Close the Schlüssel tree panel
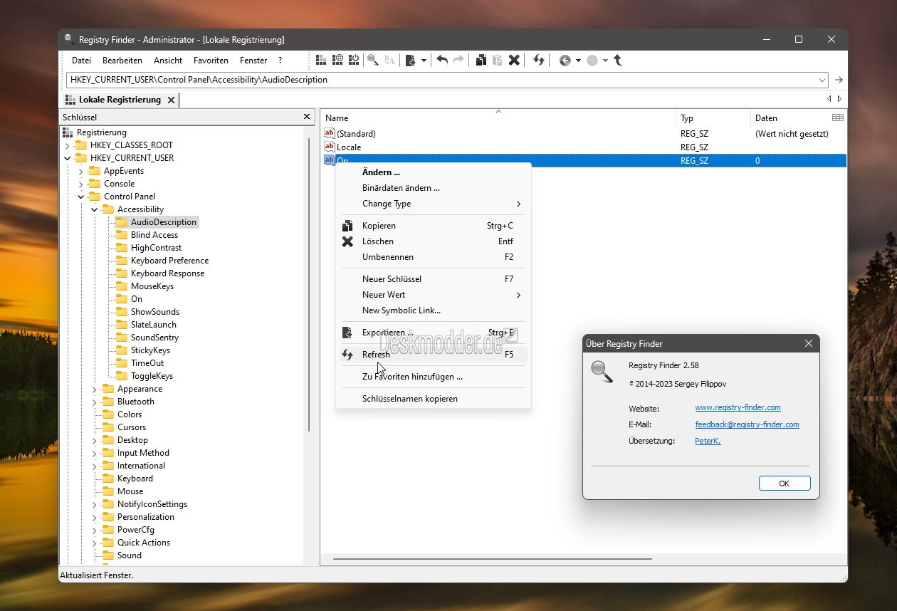The image size is (897, 611). click(x=308, y=117)
